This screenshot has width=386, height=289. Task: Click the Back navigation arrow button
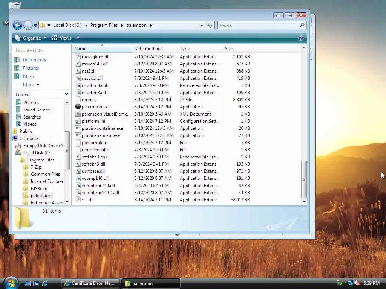tap(17, 25)
